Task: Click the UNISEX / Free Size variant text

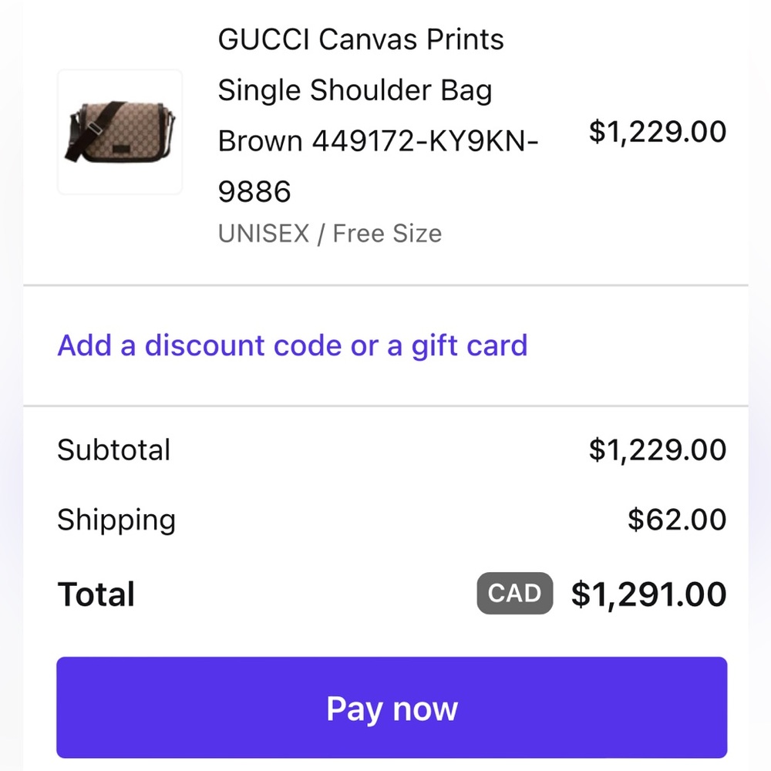Action: point(329,233)
